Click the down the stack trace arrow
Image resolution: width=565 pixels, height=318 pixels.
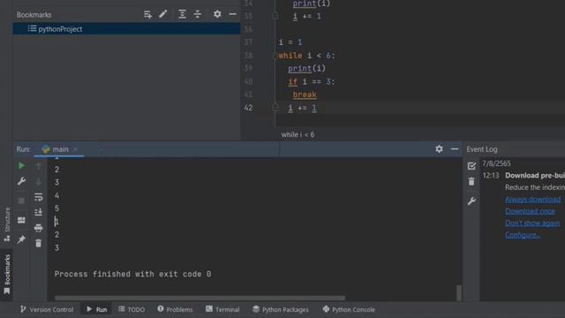click(39, 181)
